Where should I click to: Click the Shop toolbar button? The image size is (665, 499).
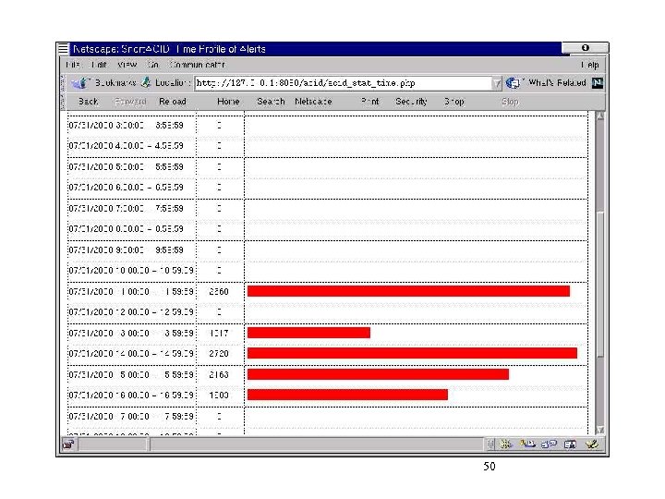(454, 102)
